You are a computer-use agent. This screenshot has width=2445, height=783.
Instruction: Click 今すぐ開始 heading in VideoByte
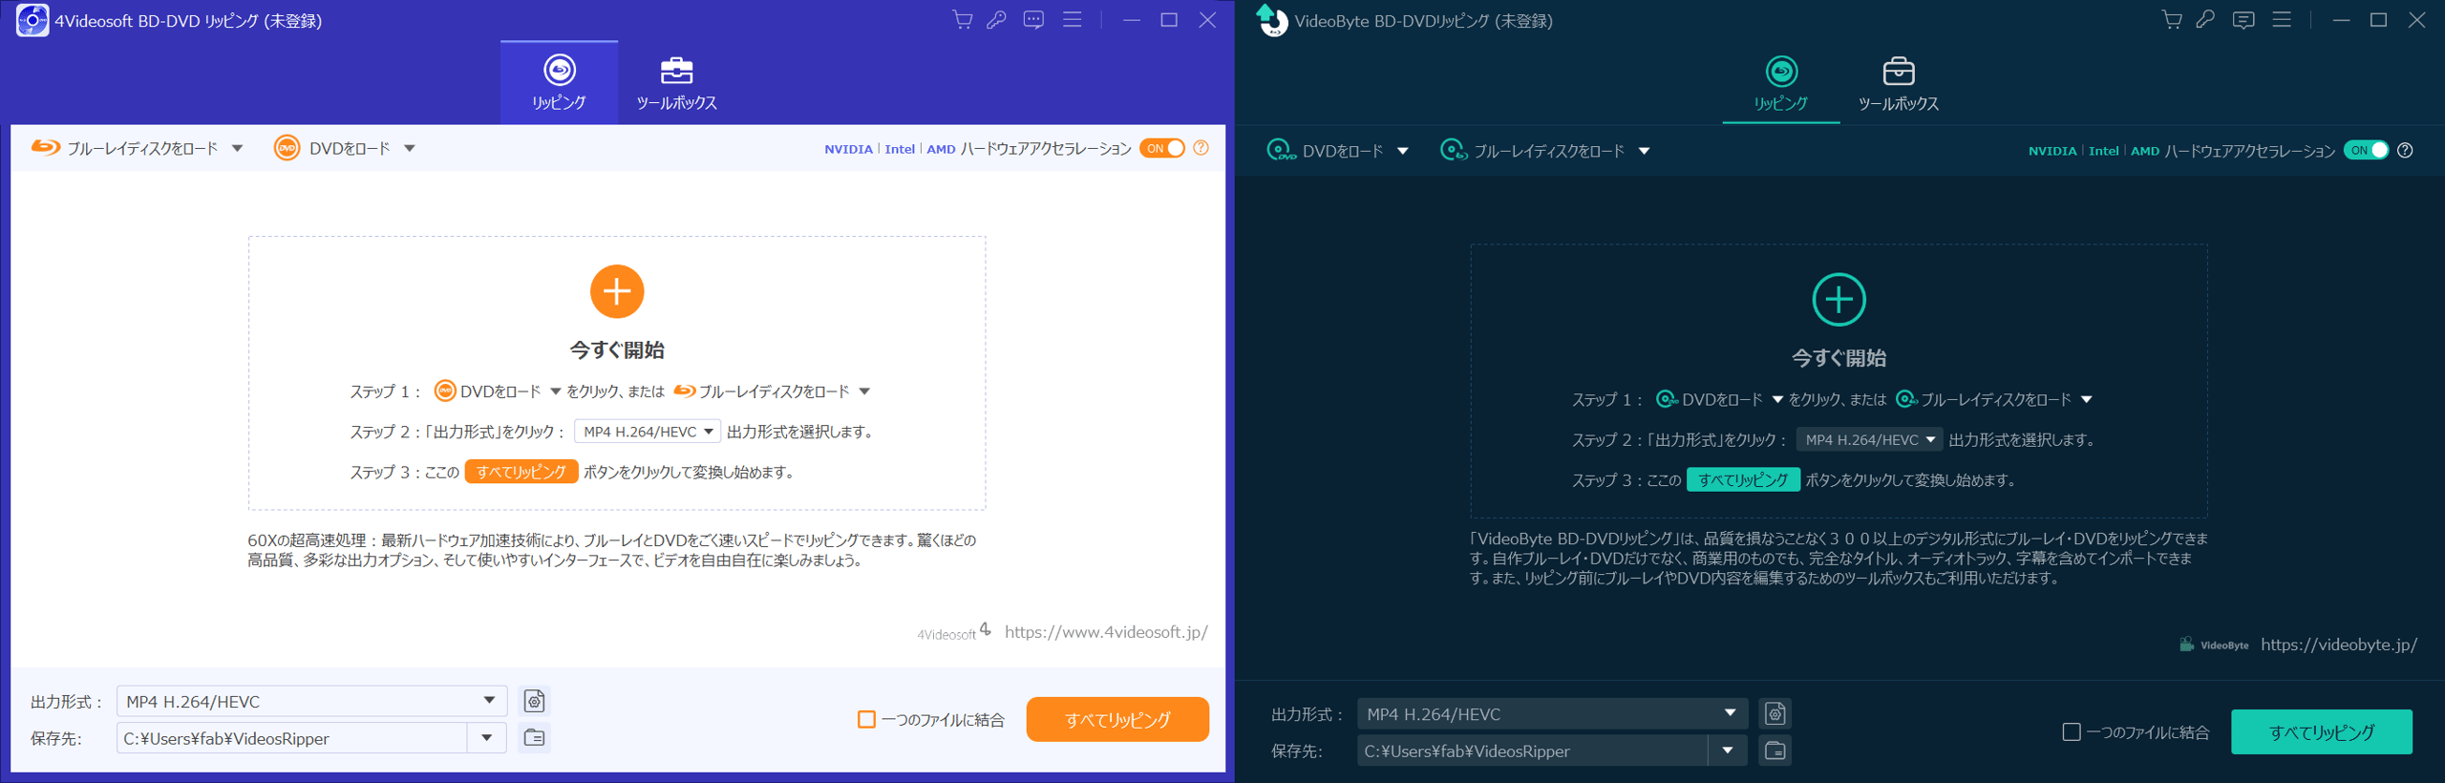pos(1839,358)
